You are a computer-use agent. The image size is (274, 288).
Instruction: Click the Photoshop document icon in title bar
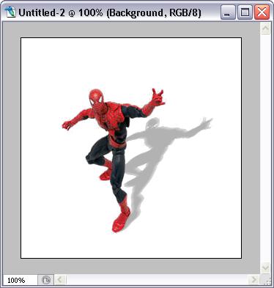pyautogui.click(x=10, y=12)
